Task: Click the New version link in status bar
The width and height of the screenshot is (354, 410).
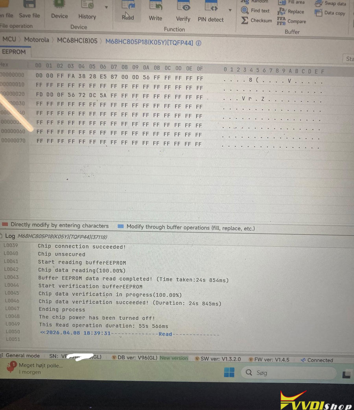Action: point(174,358)
